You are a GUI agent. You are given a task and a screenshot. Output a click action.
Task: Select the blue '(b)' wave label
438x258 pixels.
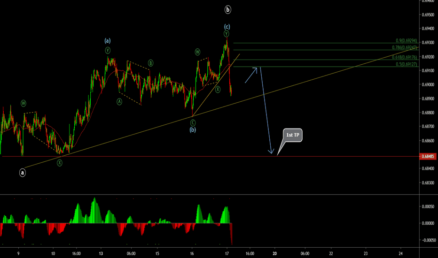point(193,129)
